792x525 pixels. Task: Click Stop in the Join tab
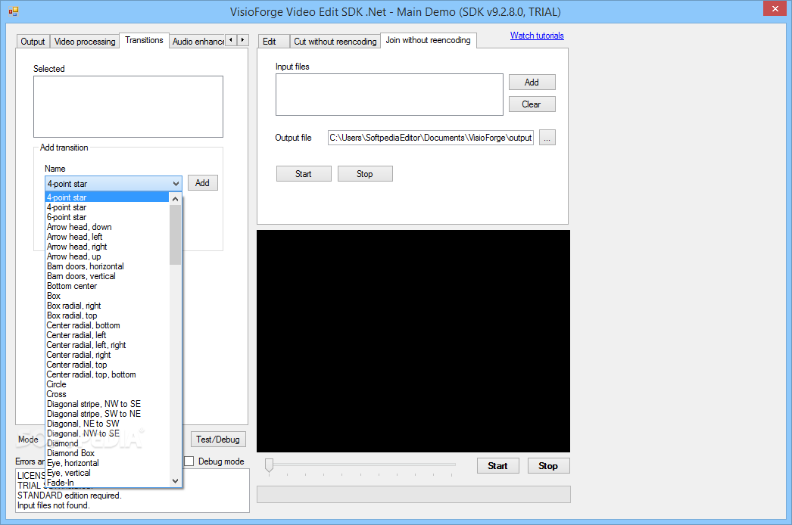(365, 174)
